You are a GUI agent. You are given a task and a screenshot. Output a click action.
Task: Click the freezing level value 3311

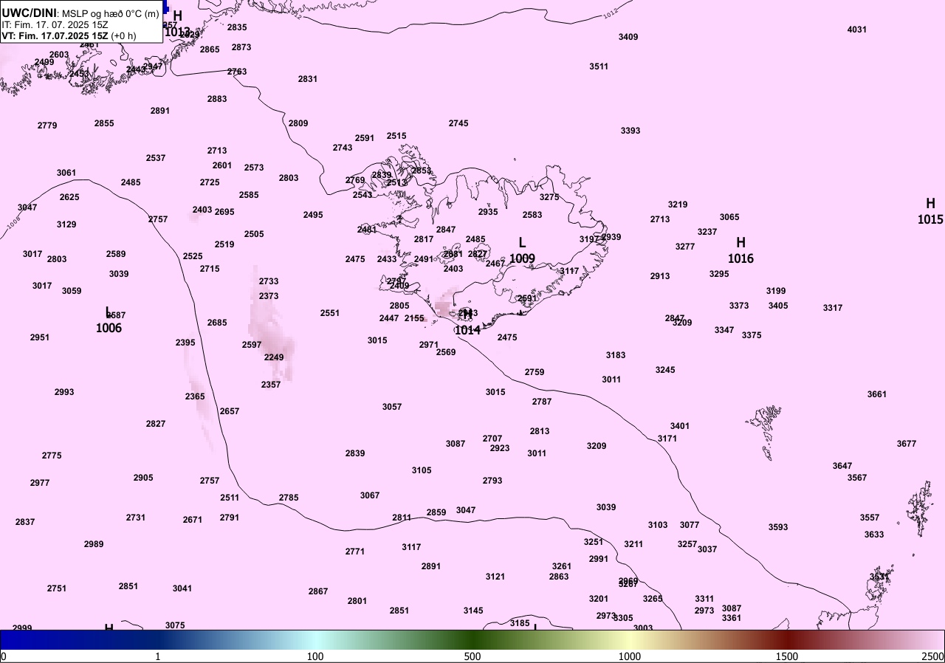point(704,599)
